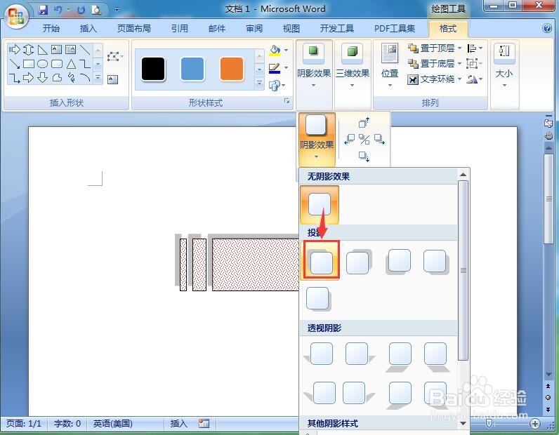This screenshot has height=435, width=559.
Task: Switch to PDF工具集 tab
Action: coord(394,29)
